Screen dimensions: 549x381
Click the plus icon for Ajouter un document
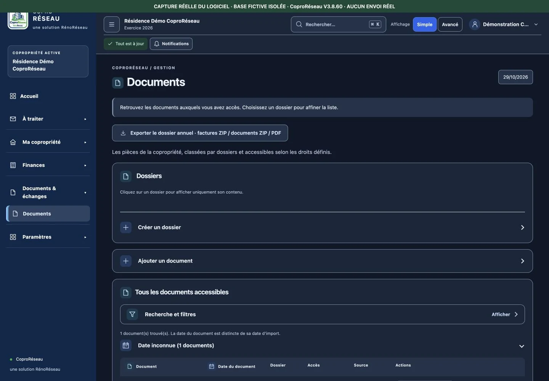coord(126,261)
